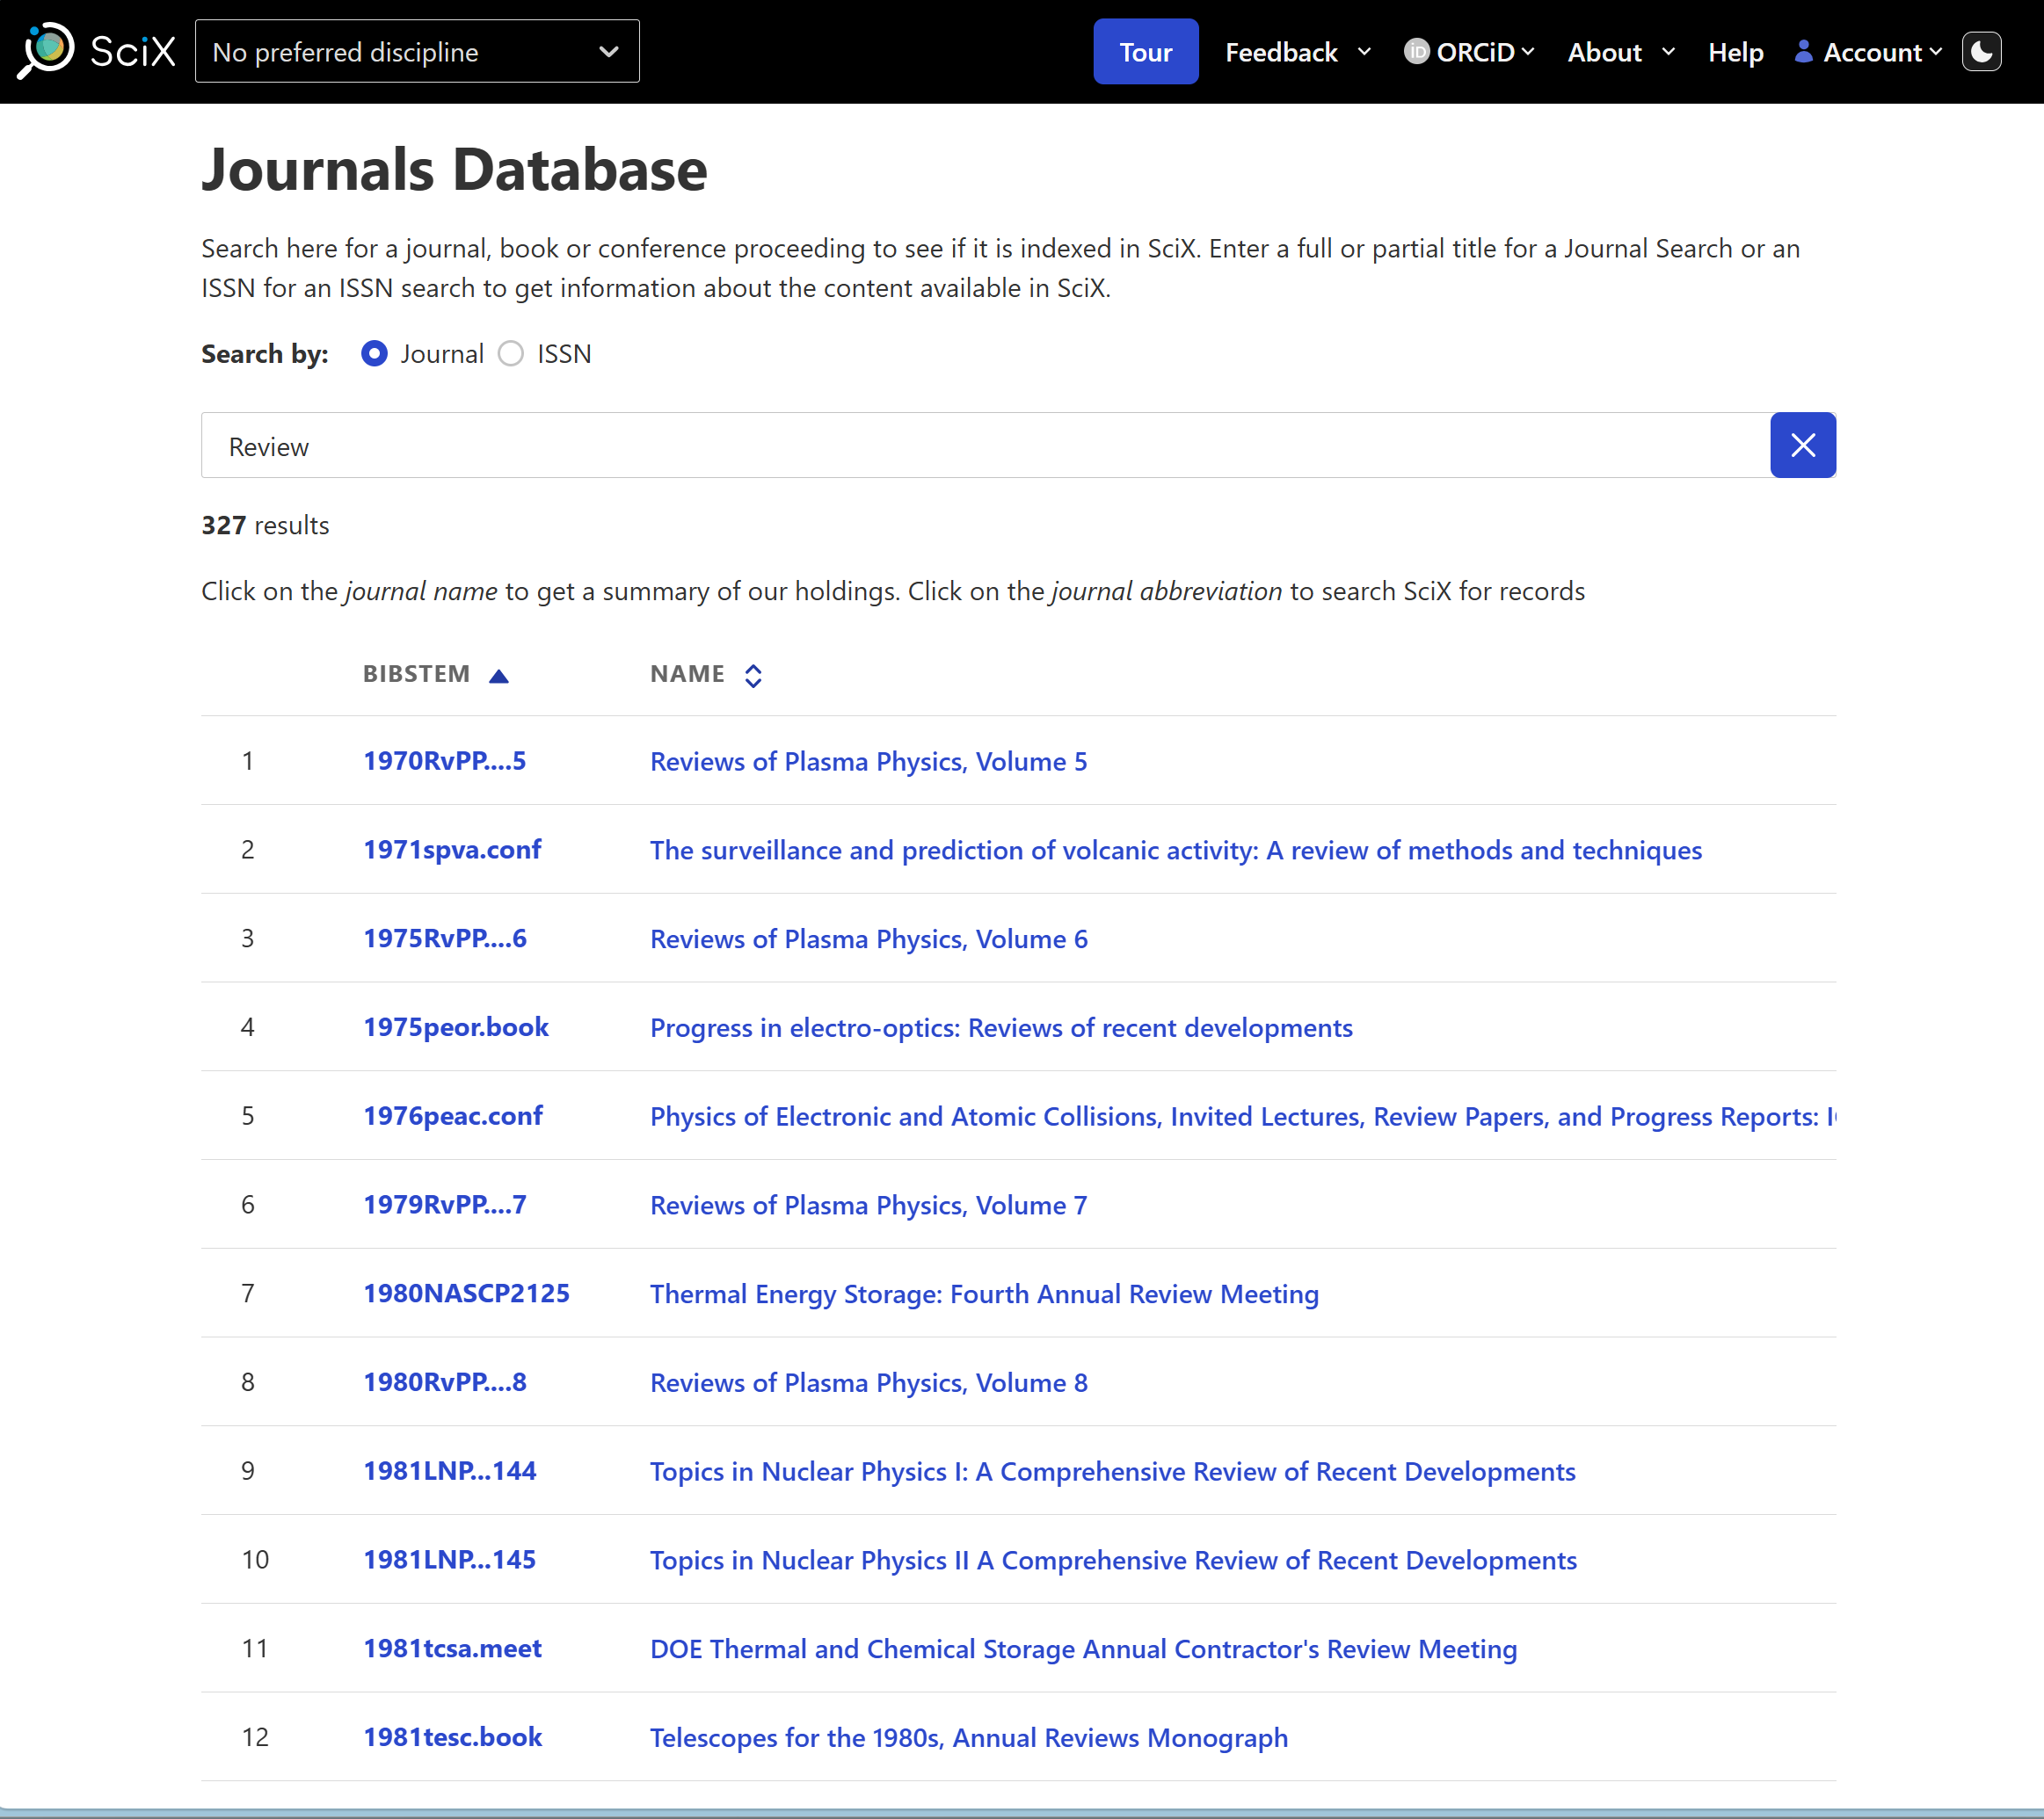The image size is (2044, 1819).
Task: Click the NAME column header
Action: coord(687,675)
